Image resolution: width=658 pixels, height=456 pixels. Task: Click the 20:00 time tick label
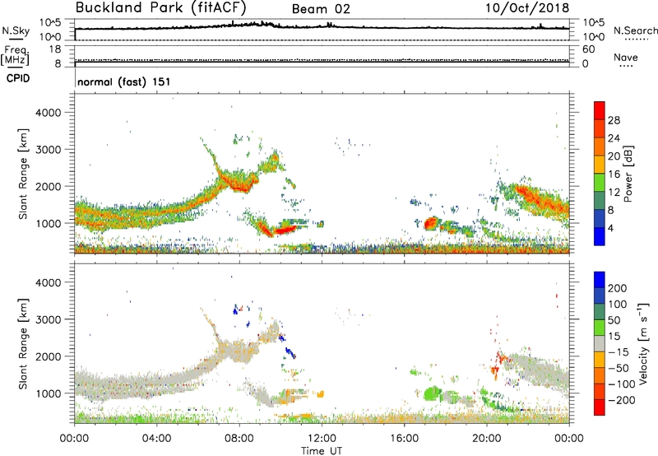pos(487,439)
